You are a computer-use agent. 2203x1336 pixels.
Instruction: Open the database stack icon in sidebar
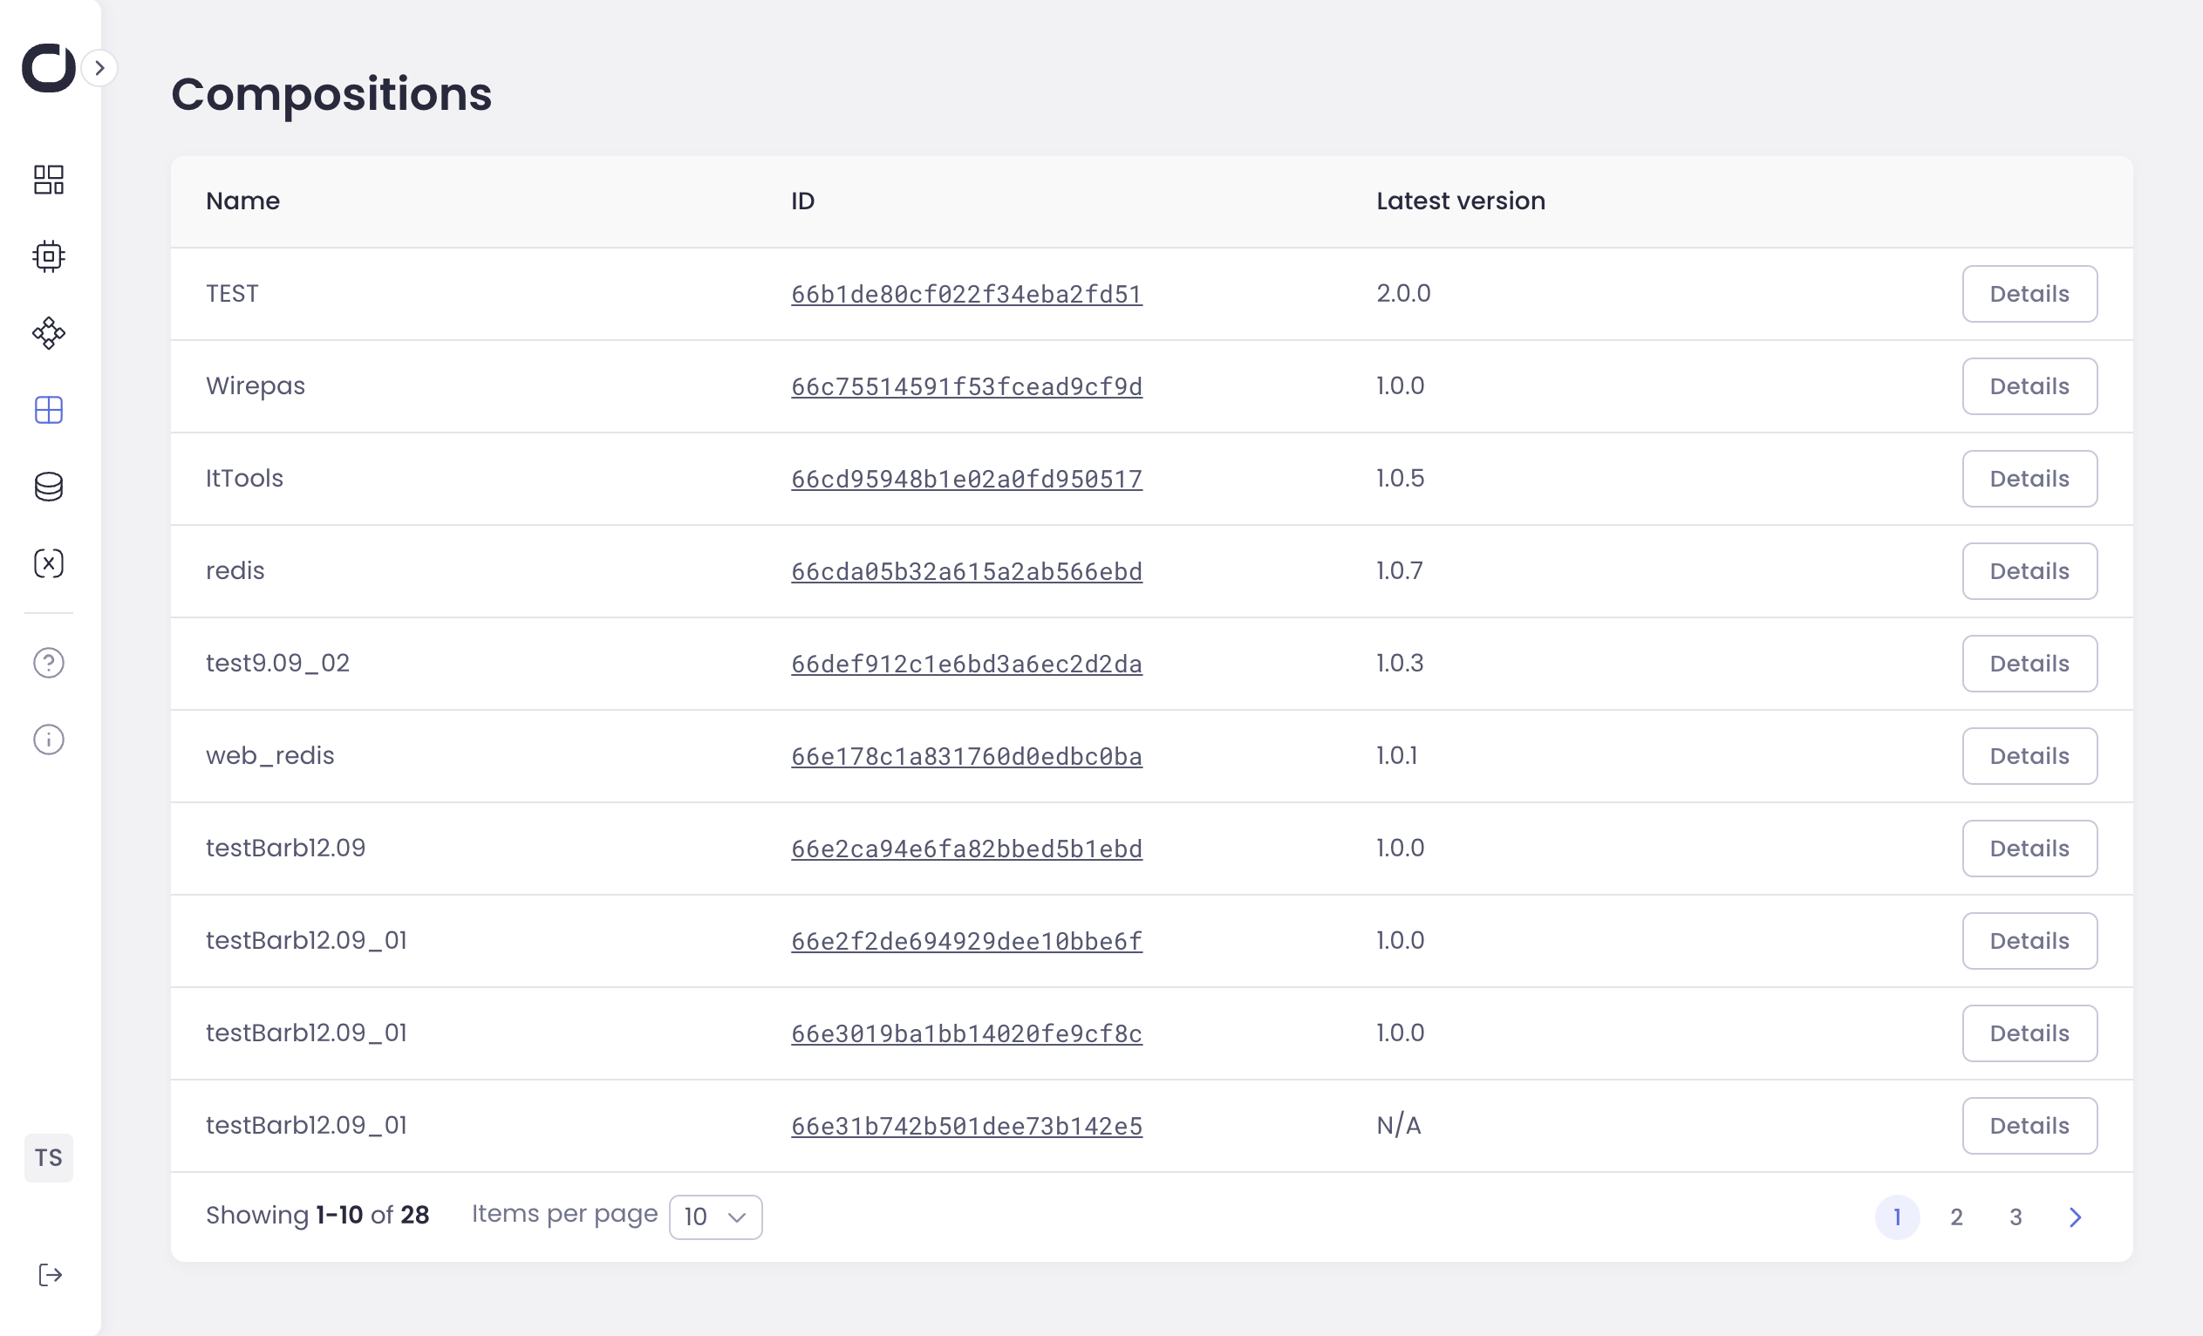tap(48, 487)
